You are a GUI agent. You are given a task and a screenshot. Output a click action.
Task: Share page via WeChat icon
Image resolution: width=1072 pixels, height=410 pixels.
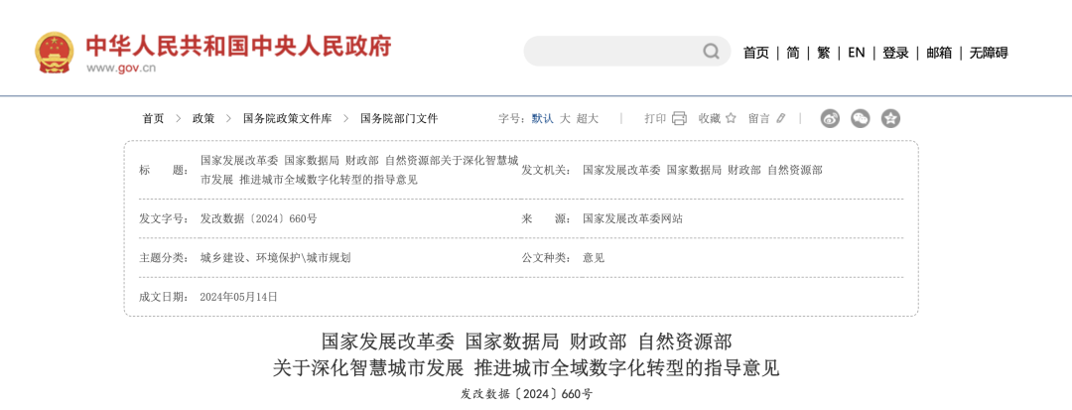[861, 118]
